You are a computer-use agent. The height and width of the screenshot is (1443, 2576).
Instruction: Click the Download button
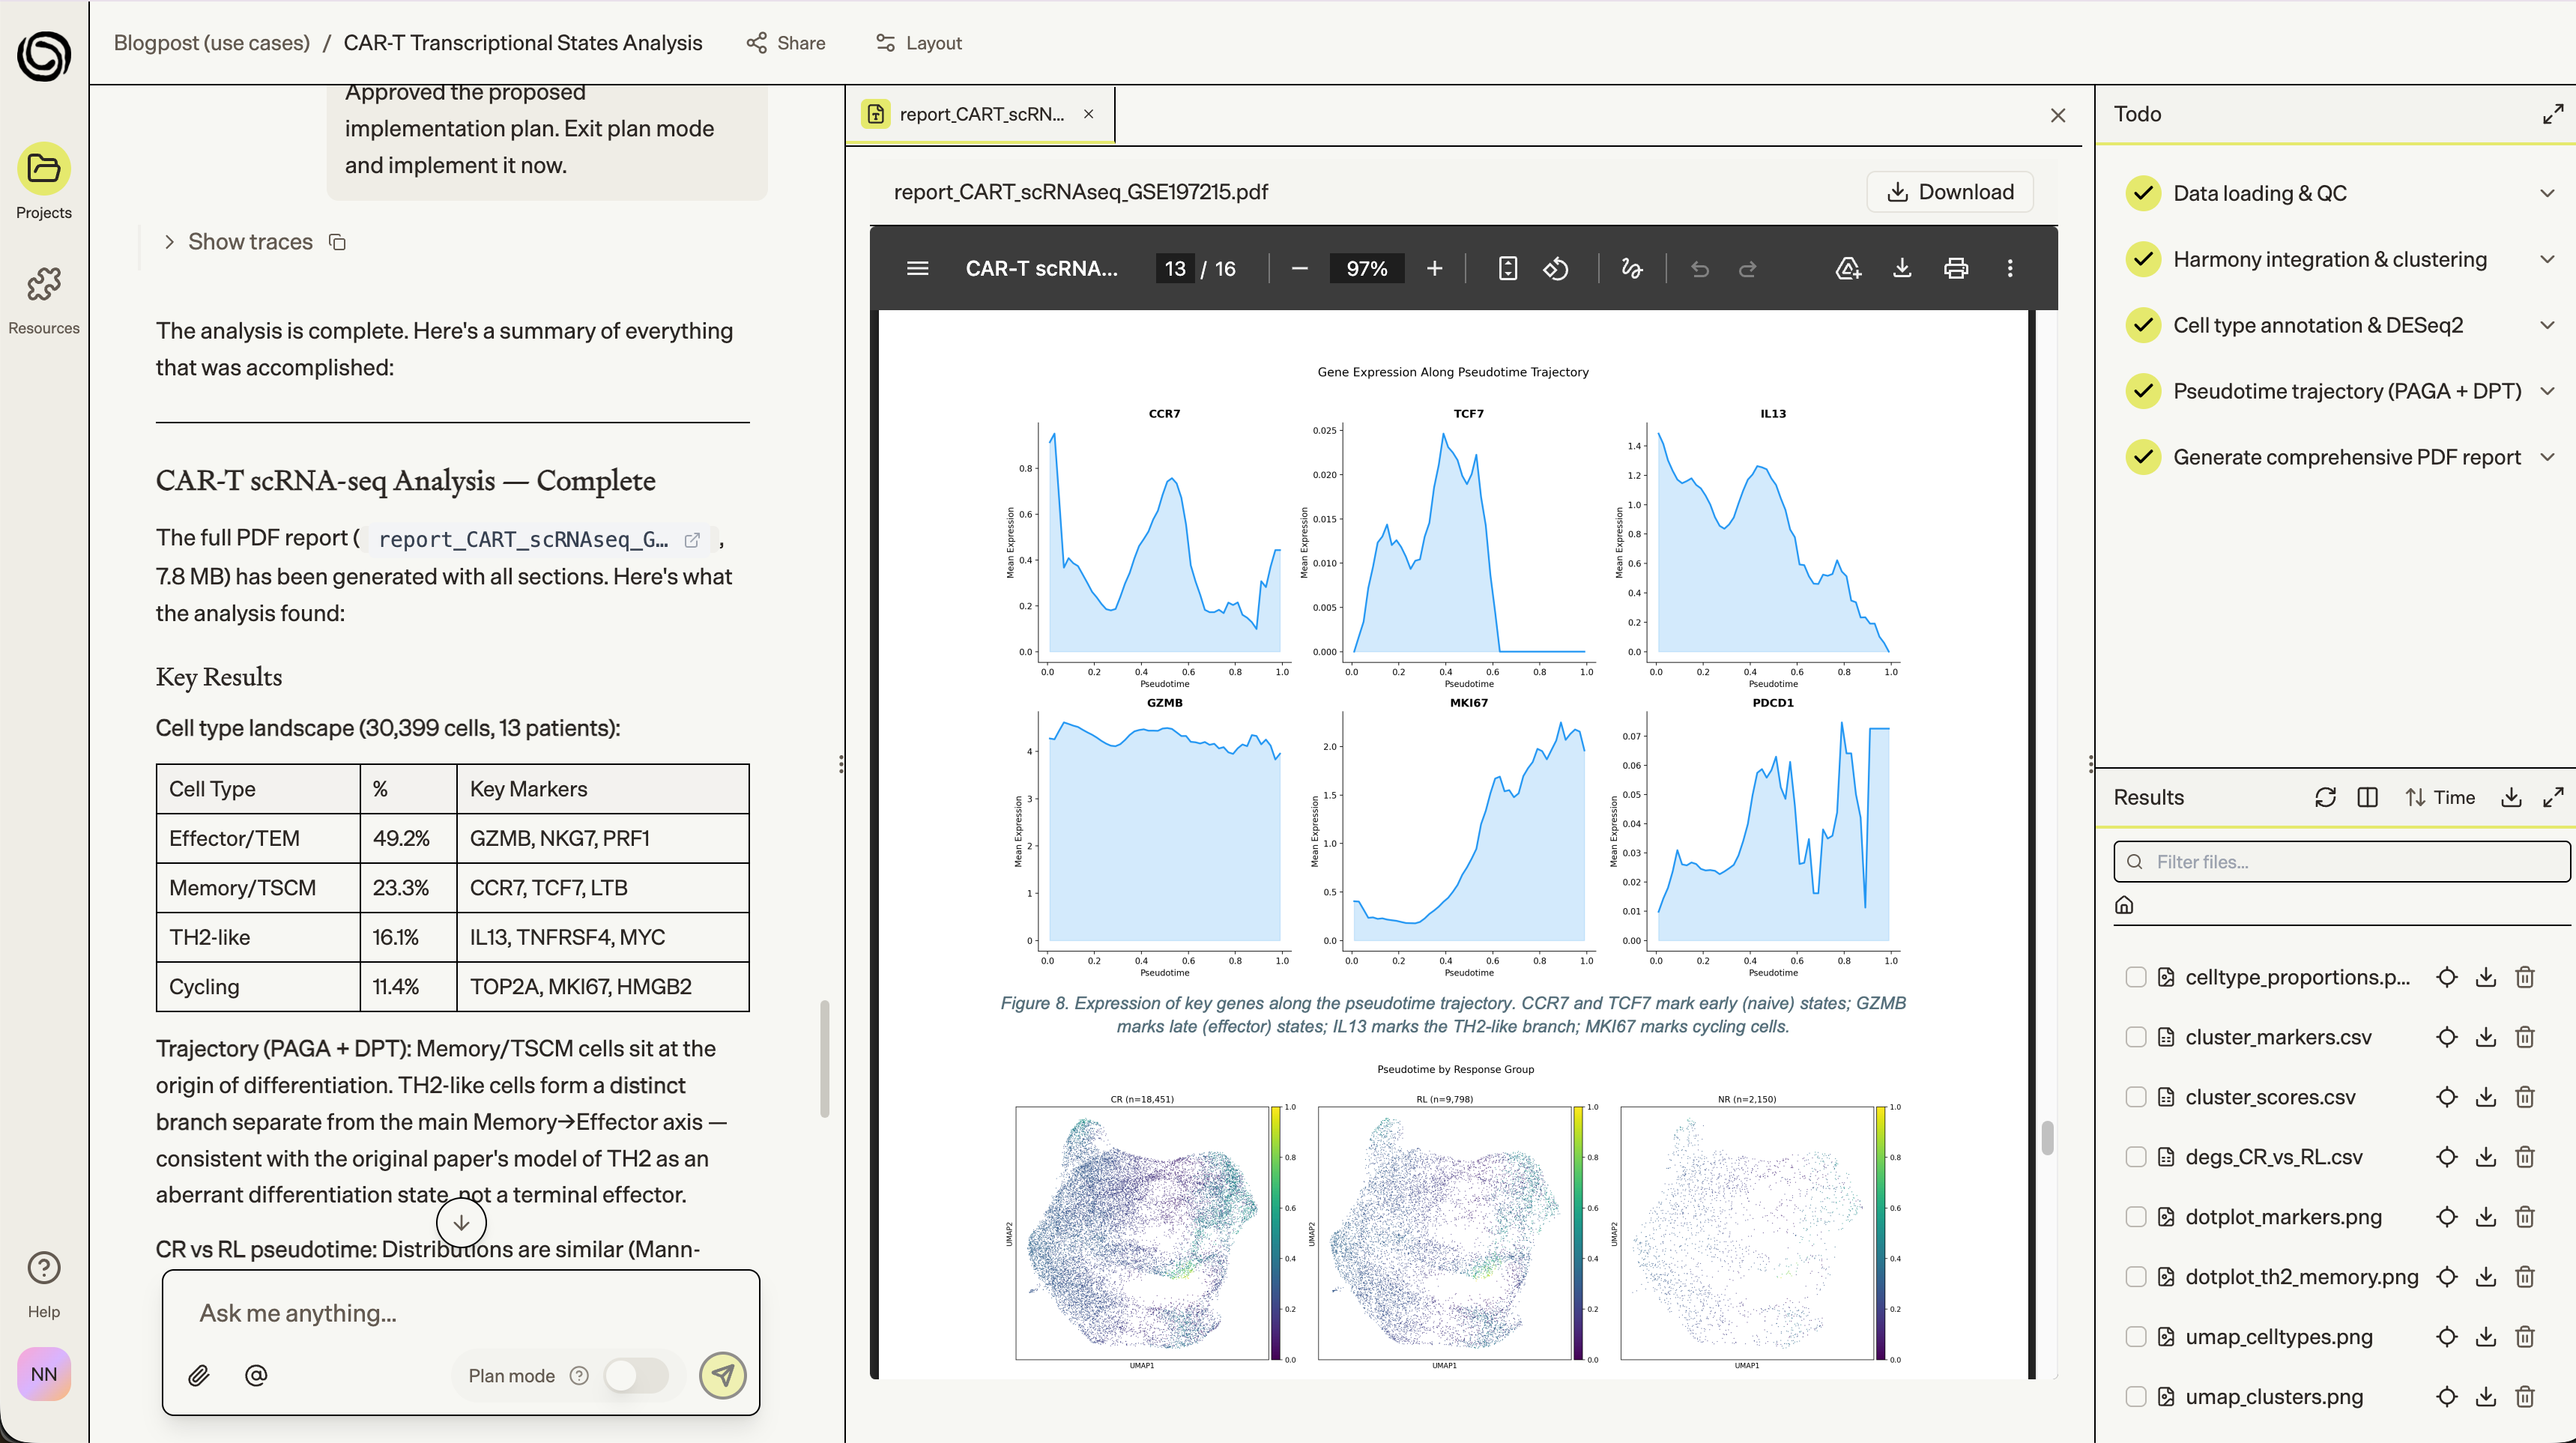[1949, 192]
